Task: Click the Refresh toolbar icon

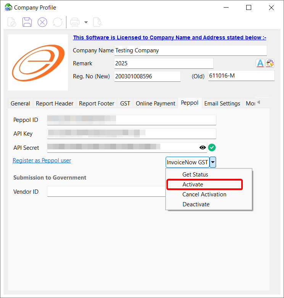Action: coord(58,22)
